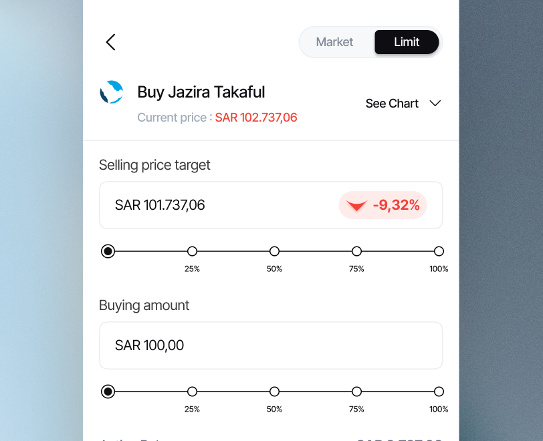Screen dimensions: 543x441
Task: Set buying amount slider to 50%
Action: click(274, 392)
